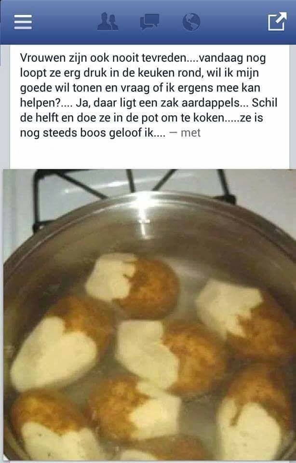
Task: Click the white area below the post text
Action: (149, 153)
